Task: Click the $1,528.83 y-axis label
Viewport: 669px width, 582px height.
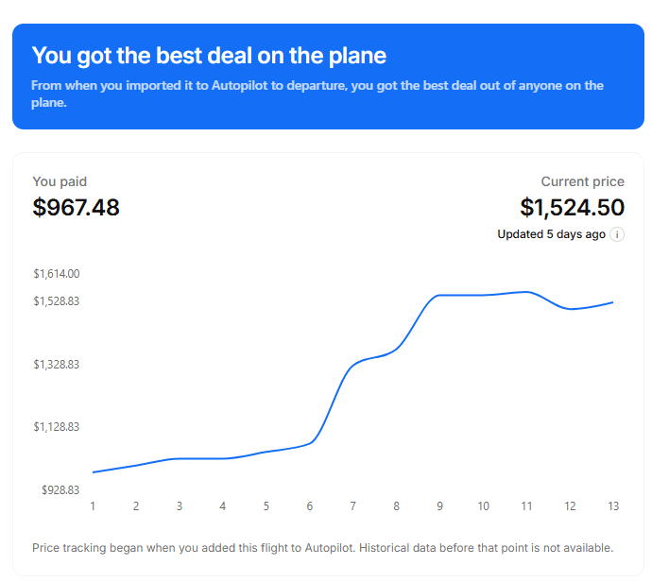Action: [57, 301]
